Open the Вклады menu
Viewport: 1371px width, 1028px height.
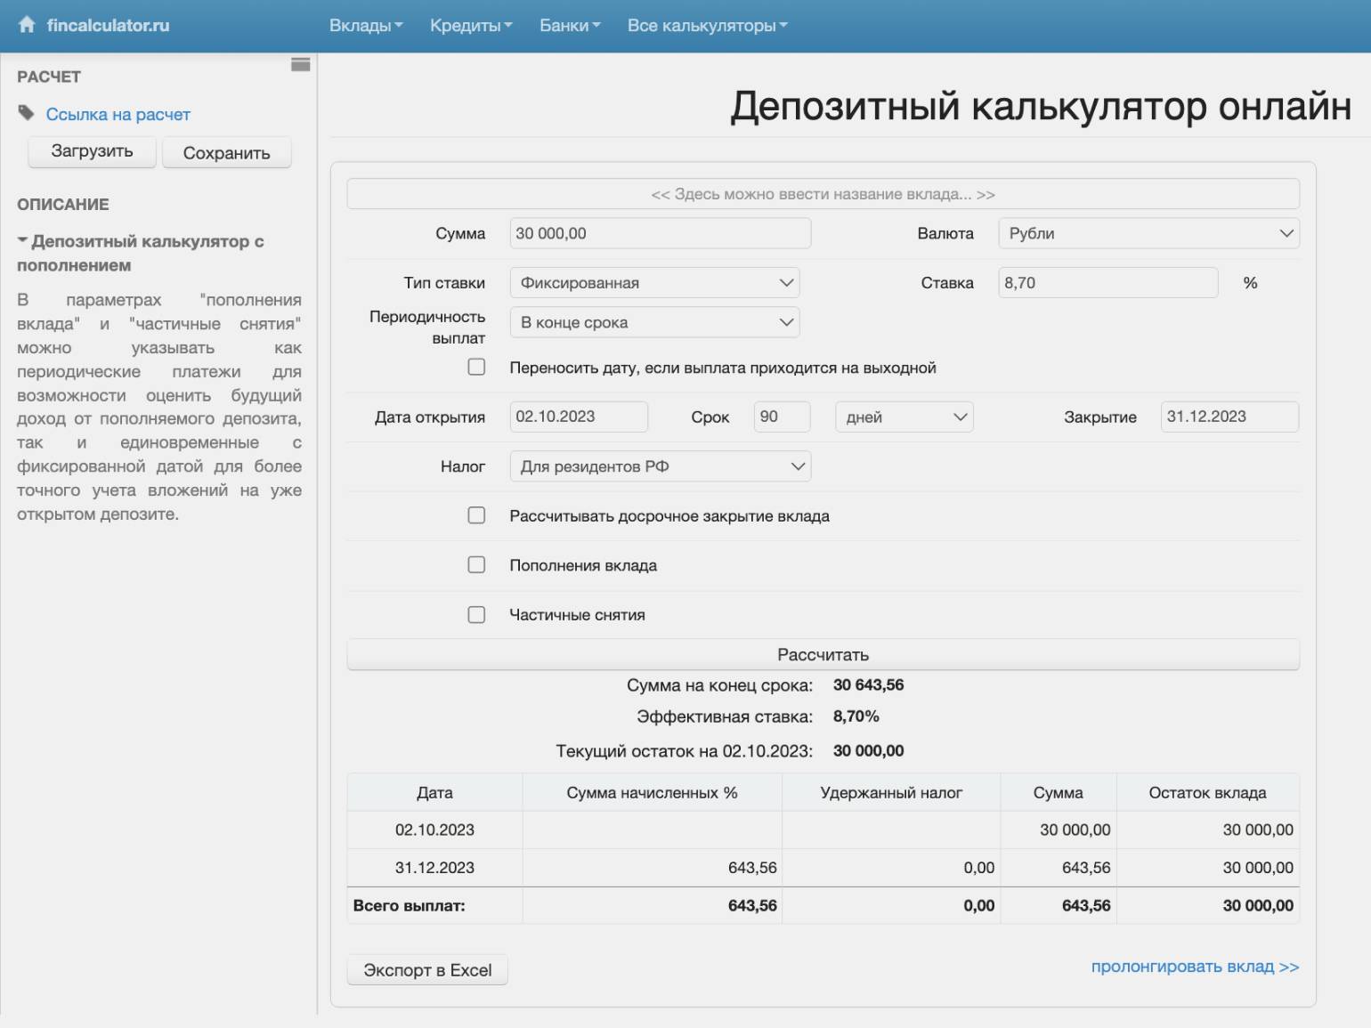click(366, 26)
